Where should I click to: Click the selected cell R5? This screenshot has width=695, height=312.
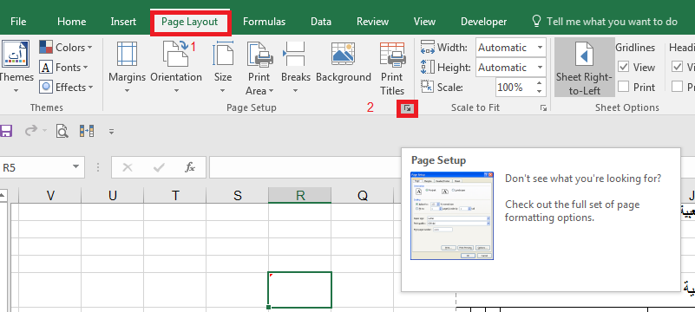pos(300,289)
